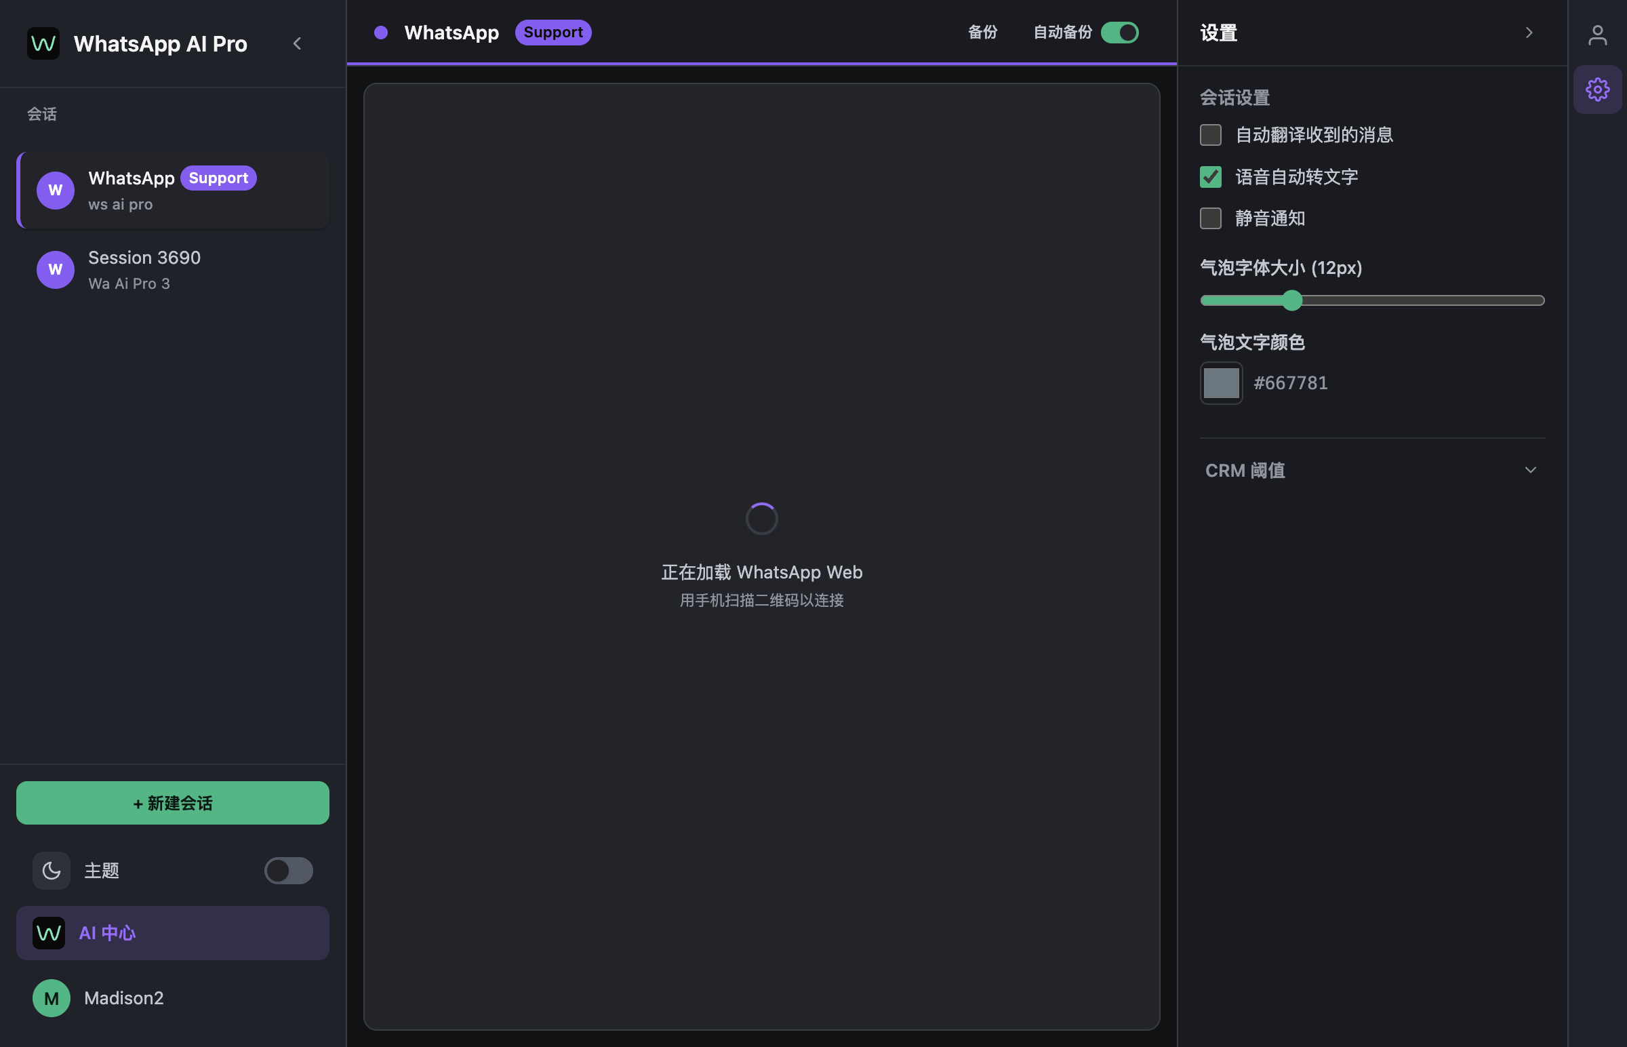Click the AI 中心 logo icon
Screen dimensions: 1627x1047
point(49,933)
